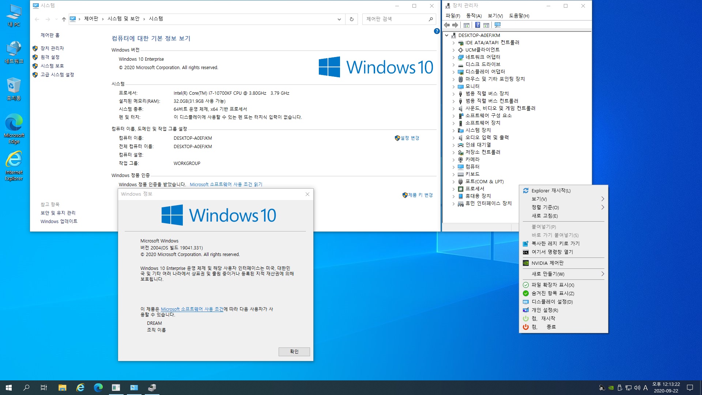Collapse DESKTOP-A0EFJKM root node

click(446, 35)
